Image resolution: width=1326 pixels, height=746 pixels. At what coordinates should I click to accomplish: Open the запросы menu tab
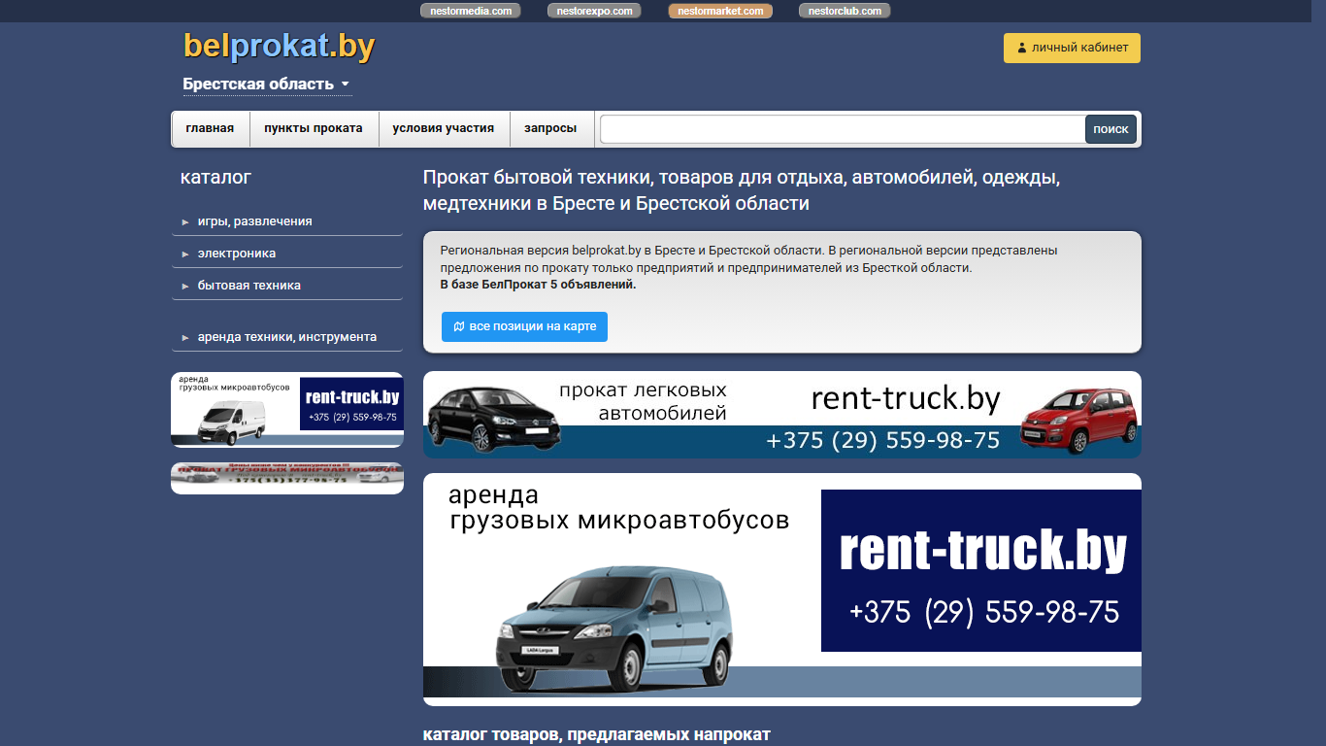(550, 128)
